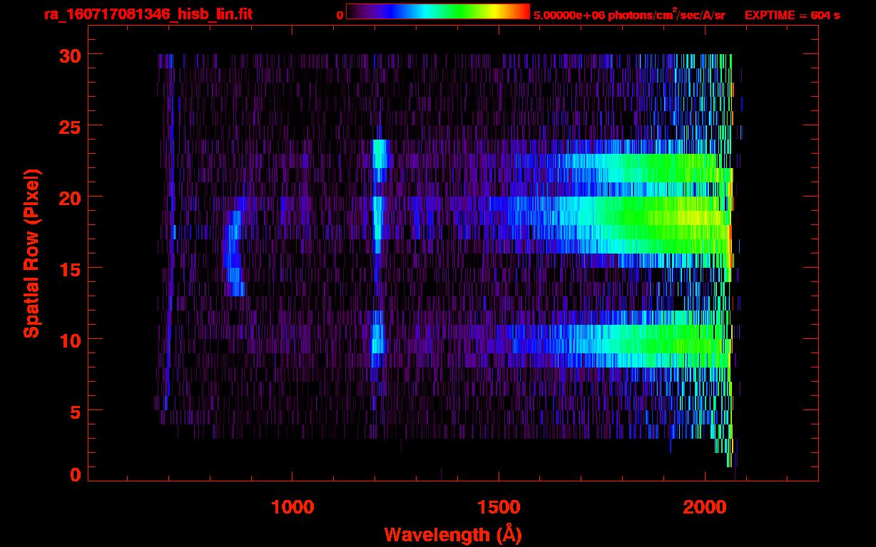Click the blue curved feature left of 1000 Å
The height and width of the screenshot is (547, 876).
[232, 253]
